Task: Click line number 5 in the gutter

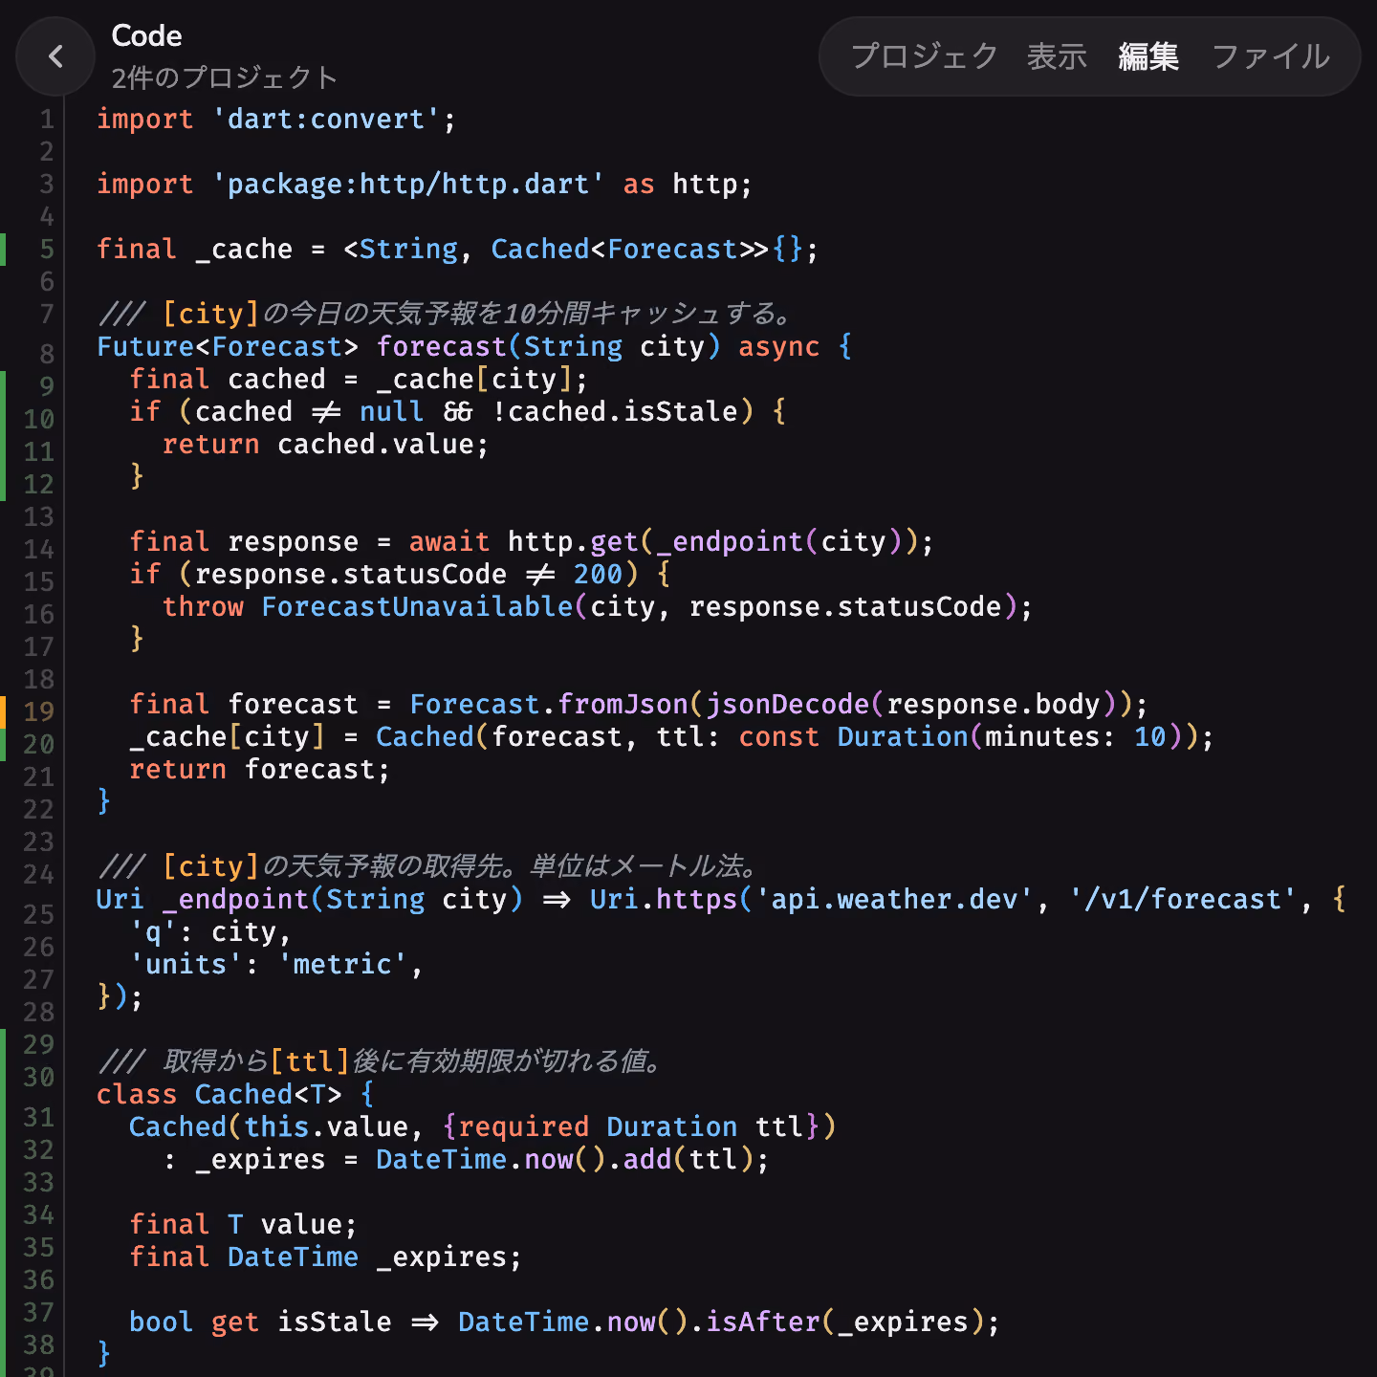Action: [46, 250]
